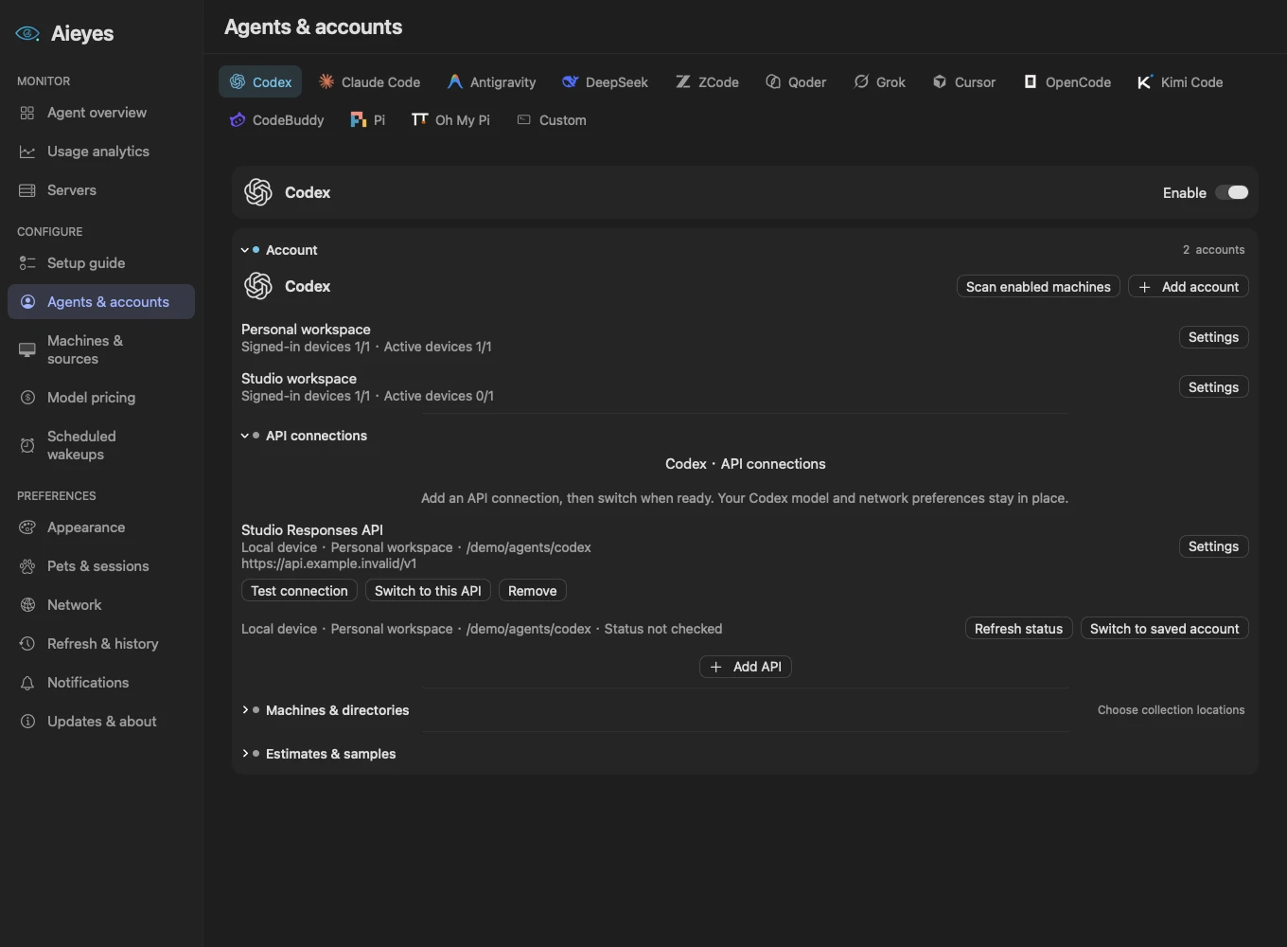Click the Usage analytics chart icon

pyautogui.click(x=27, y=152)
